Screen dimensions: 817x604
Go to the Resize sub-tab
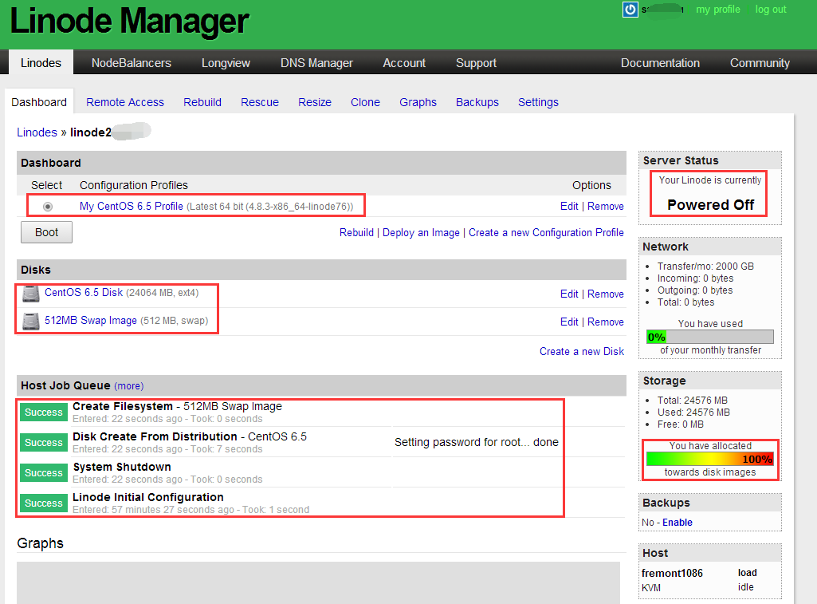pos(315,102)
